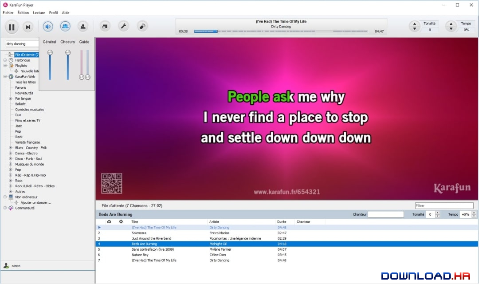Click the Filtrer queue filter field
The width and height of the screenshot is (479, 284).
point(444,206)
